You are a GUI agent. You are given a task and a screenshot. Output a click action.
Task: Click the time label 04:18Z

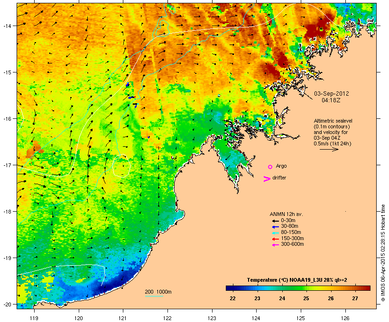331,100
